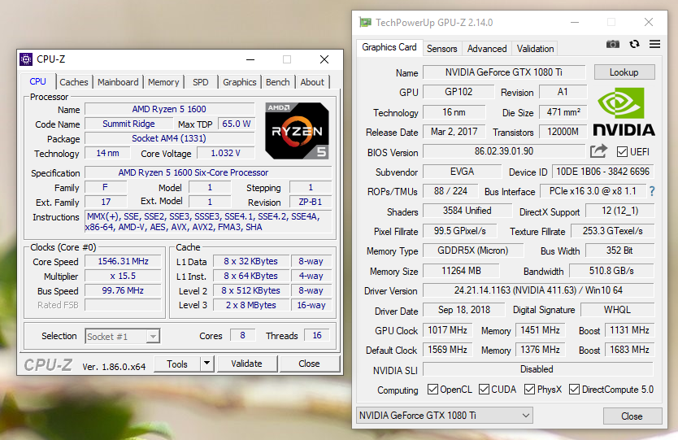The height and width of the screenshot is (440, 678).
Task: Click the Shaders value 3584 Unified
Action: [x=467, y=211]
